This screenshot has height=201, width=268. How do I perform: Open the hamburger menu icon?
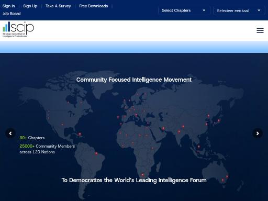click(260, 30)
